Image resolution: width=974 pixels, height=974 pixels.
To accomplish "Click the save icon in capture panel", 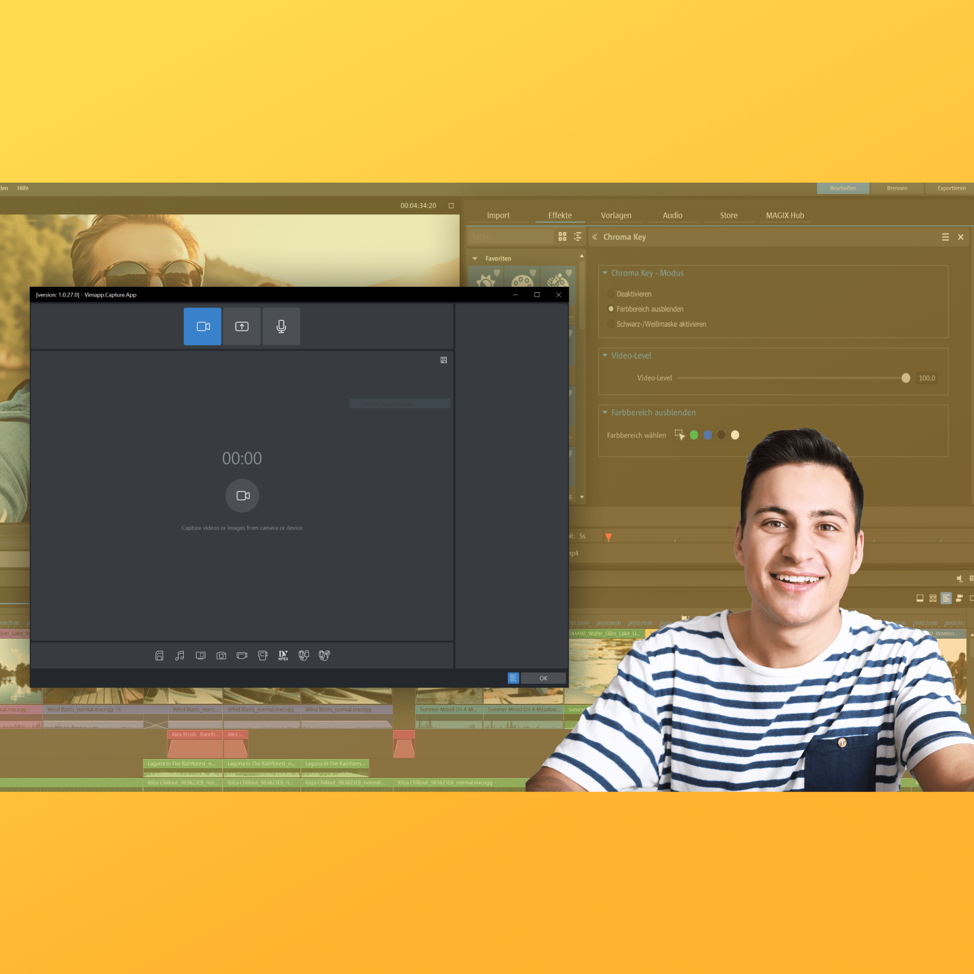I will pyautogui.click(x=444, y=360).
